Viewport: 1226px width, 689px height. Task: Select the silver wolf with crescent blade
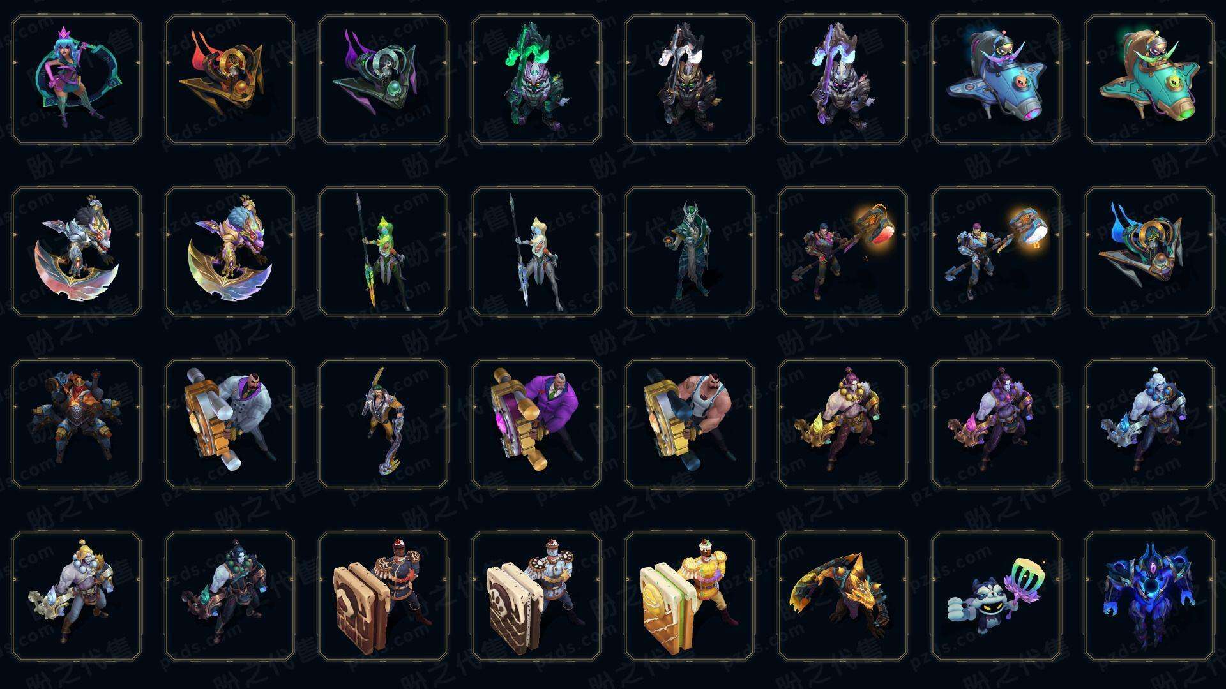(x=77, y=251)
